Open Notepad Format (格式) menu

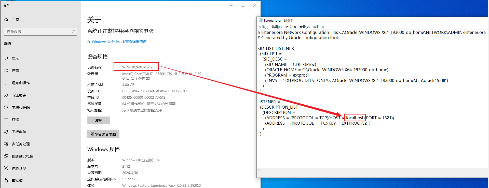tap(290, 27)
